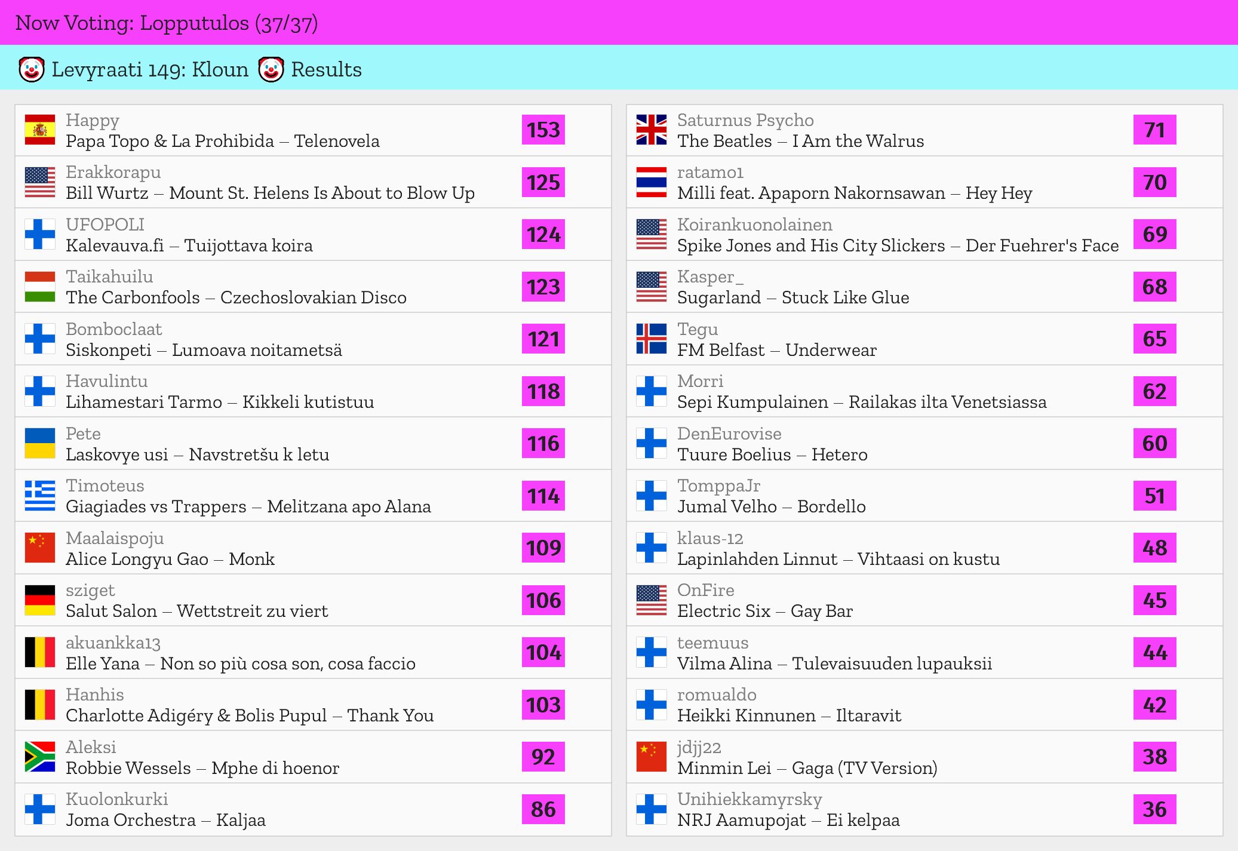The height and width of the screenshot is (851, 1238).
Task: Click the Ukrainian flag beside Pete
Action: 40,443
